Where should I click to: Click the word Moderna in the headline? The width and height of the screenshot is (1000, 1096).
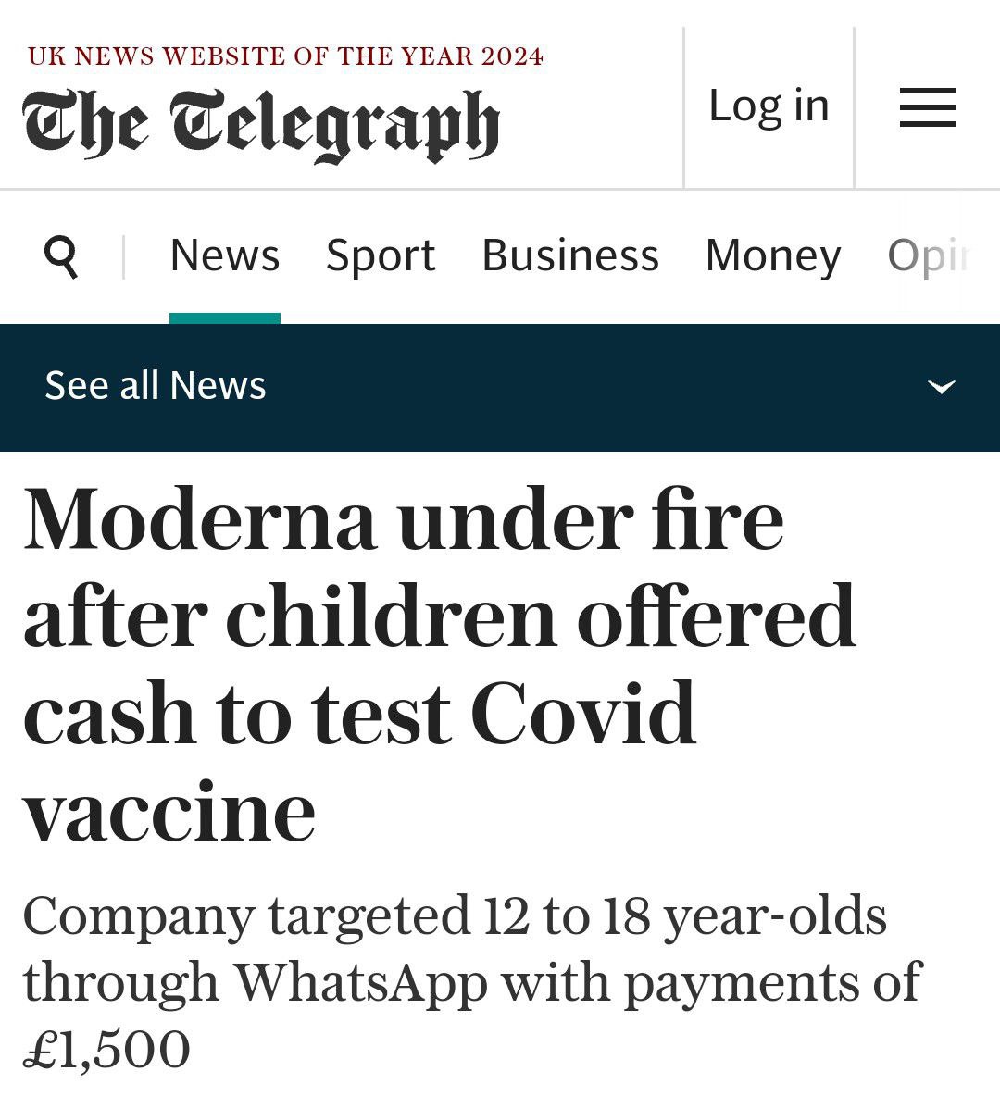pos(200,520)
